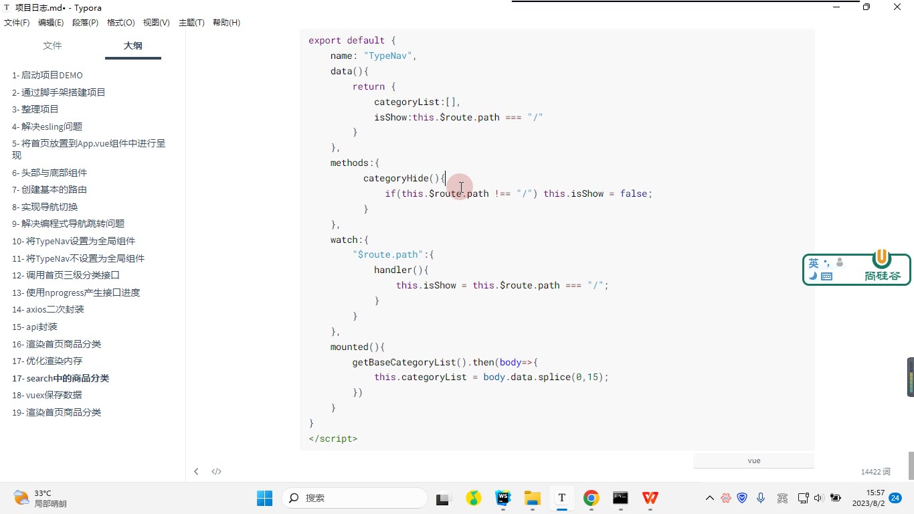Jump to outline 14- axios二次封装
Image resolution: width=914 pixels, height=514 pixels.
pos(48,309)
